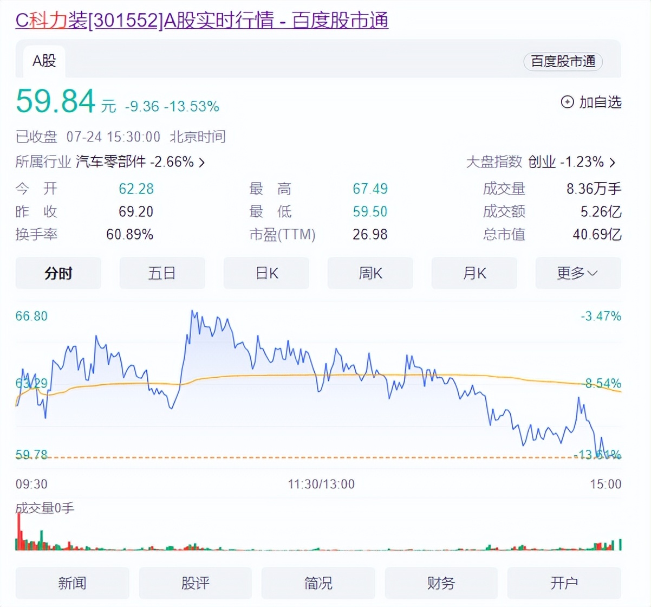The height and width of the screenshot is (607, 651).
Task: Open 汽车零部件 industry link
Action: point(110,162)
